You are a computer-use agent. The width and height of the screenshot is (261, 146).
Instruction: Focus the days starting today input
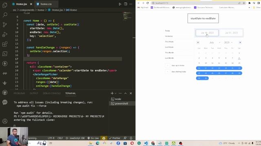pyautogui.click(x=168, y=72)
